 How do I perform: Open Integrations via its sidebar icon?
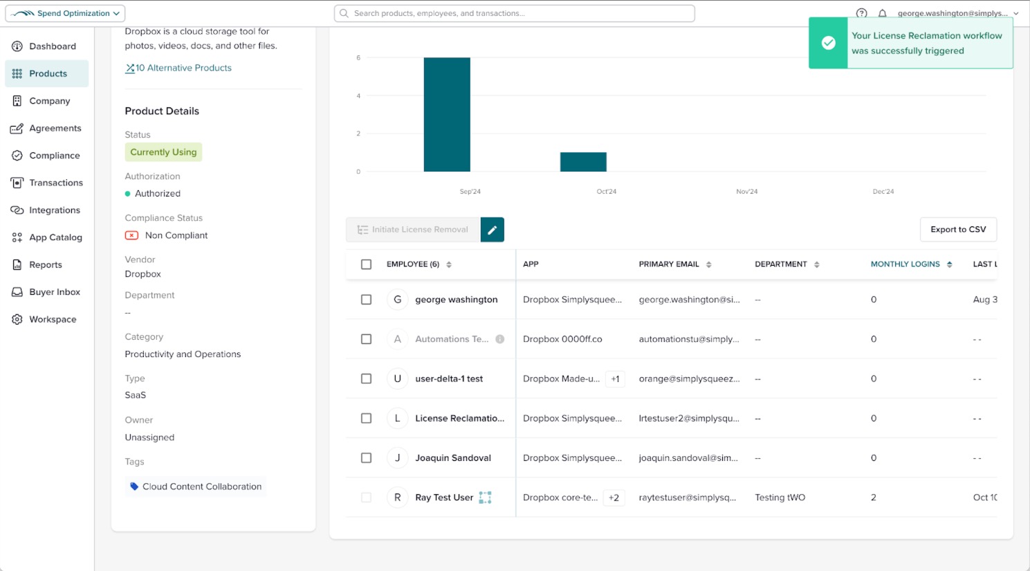pos(16,210)
